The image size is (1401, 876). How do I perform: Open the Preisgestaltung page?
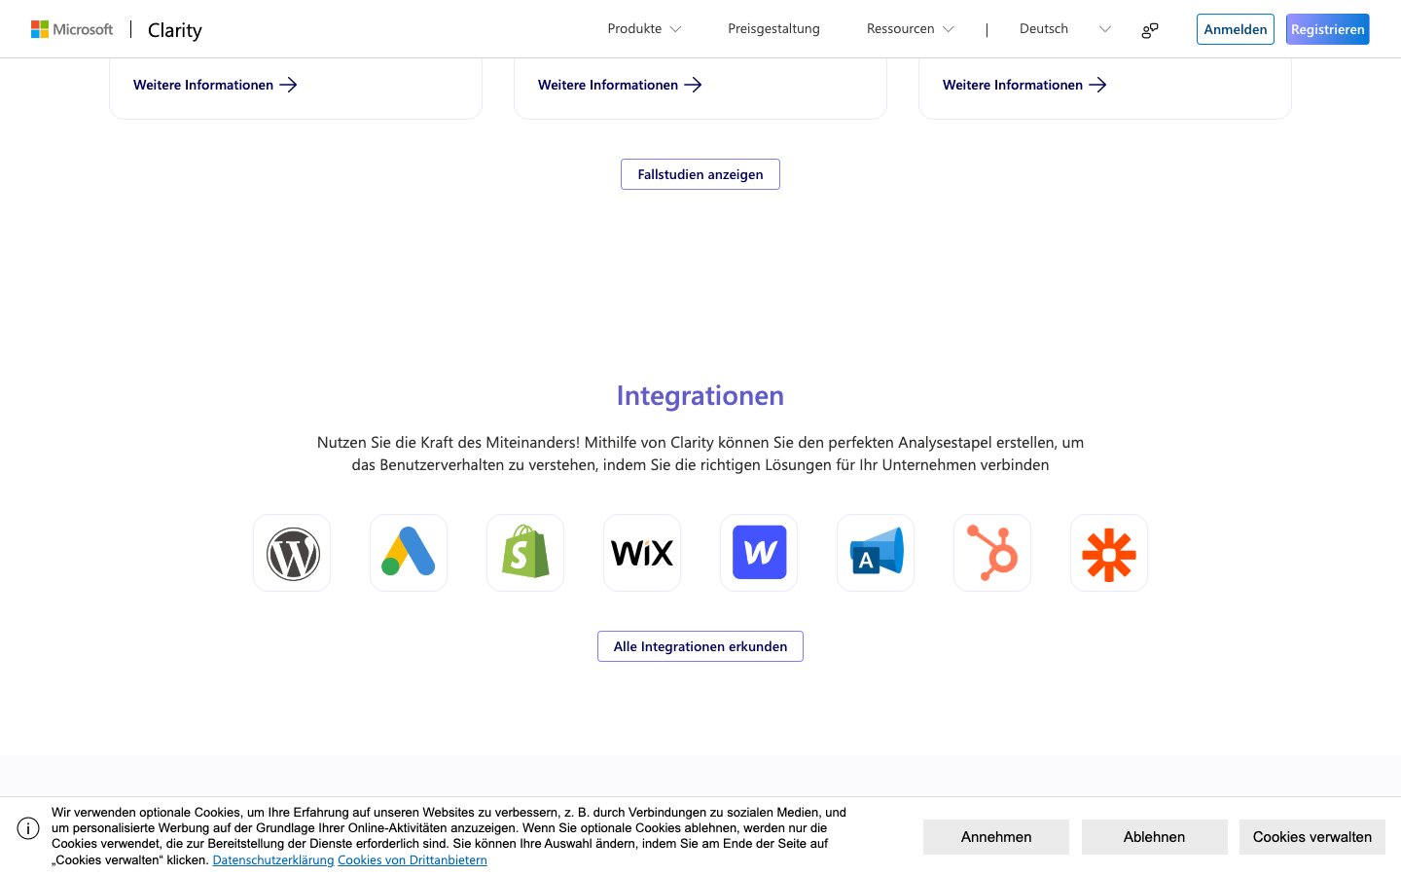point(774,28)
